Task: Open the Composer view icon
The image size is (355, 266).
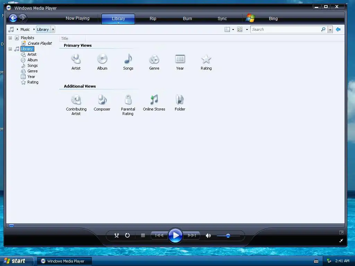Action: tap(102, 100)
